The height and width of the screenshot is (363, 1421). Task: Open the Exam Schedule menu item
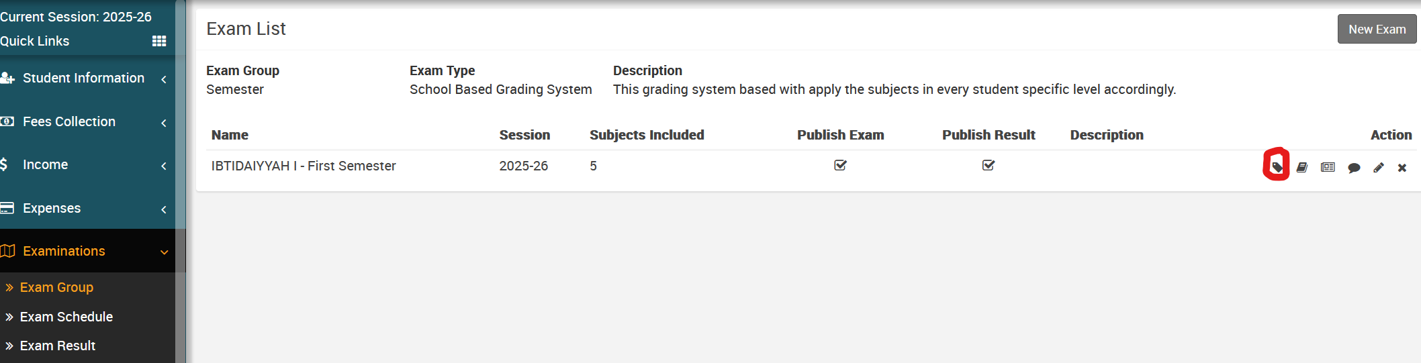[66, 317]
